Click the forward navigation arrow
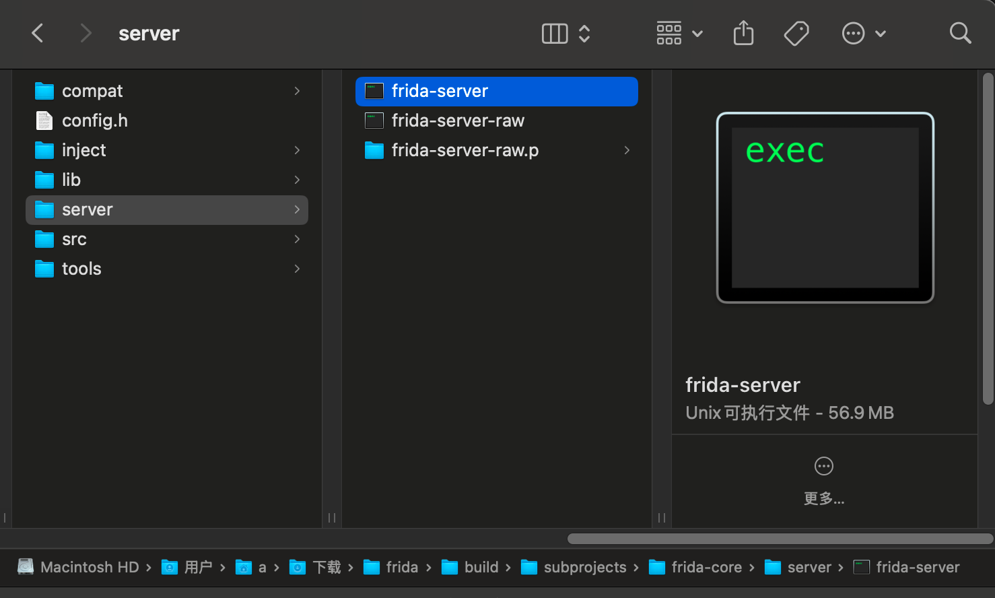 [85, 33]
